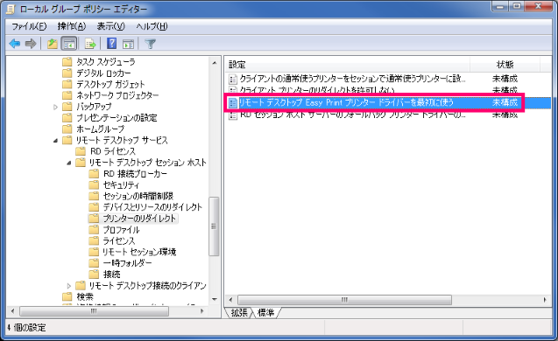Switch to the 拡張 tab
This screenshot has width=558, height=341.
(x=239, y=313)
